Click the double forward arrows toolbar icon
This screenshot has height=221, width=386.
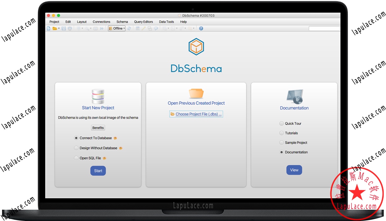(102, 28)
